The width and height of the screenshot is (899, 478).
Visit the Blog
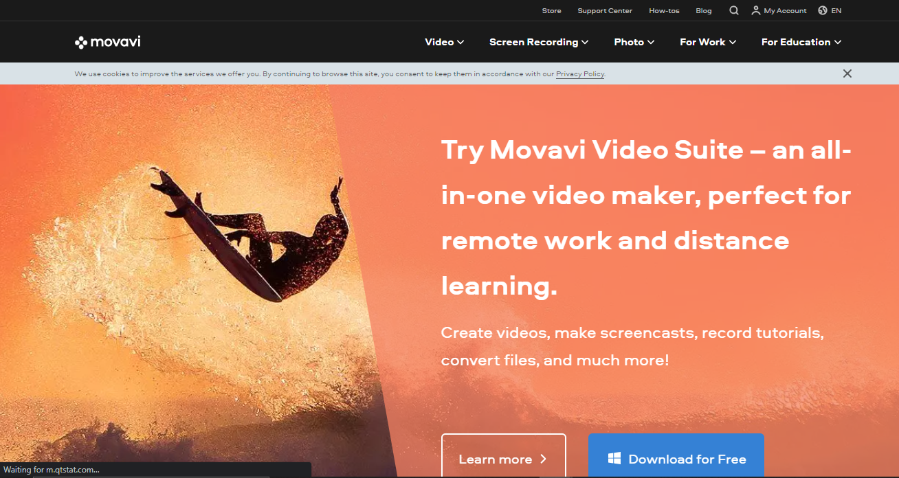click(x=704, y=10)
